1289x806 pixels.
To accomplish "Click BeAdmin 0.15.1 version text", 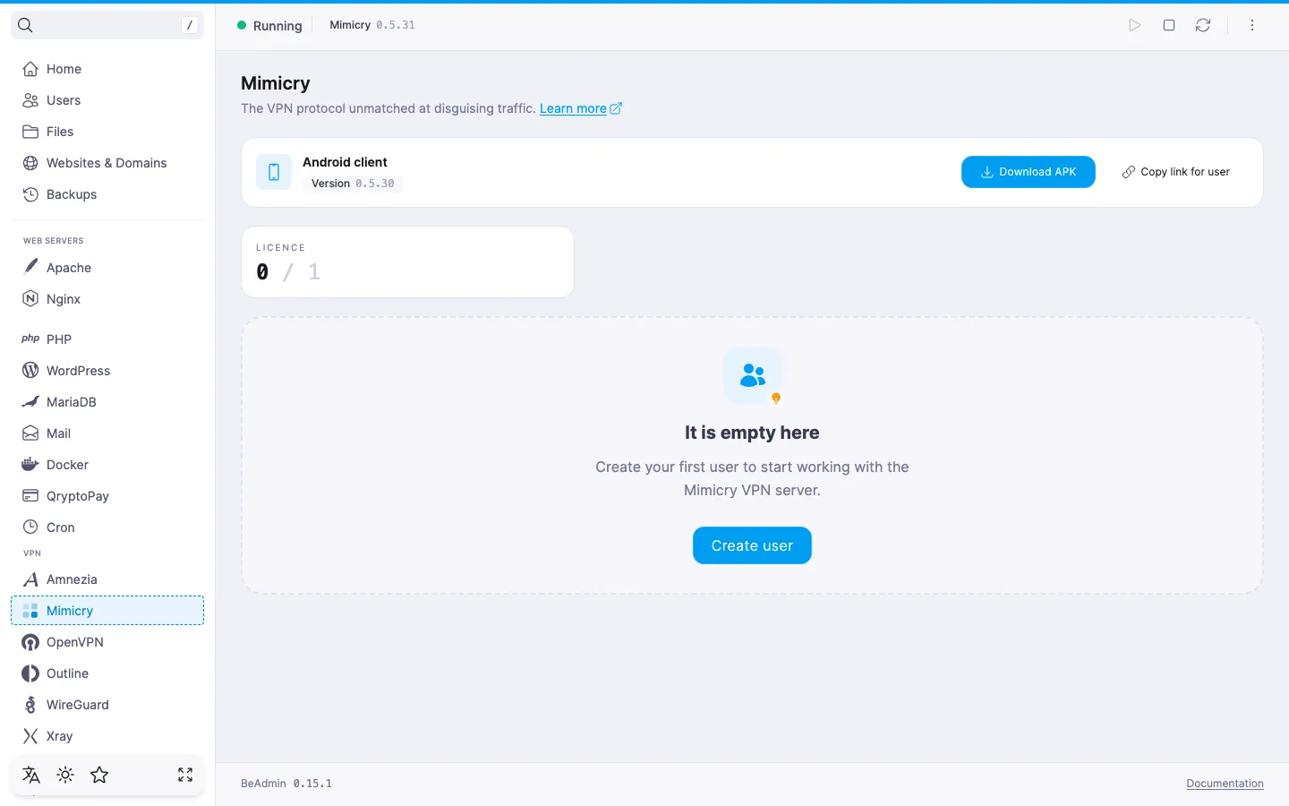I will 286,784.
